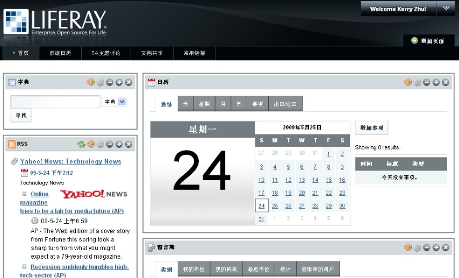Open look-and-feel palette icon in 字典 portlet
This screenshot has width=459, height=278.
click(x=91, y=82)
